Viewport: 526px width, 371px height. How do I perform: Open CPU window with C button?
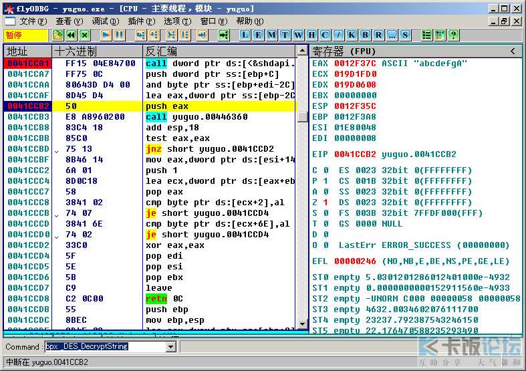coord(325,35)
